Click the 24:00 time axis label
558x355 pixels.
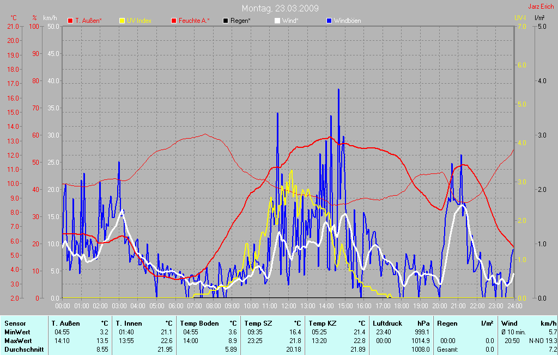pos(514,305)
